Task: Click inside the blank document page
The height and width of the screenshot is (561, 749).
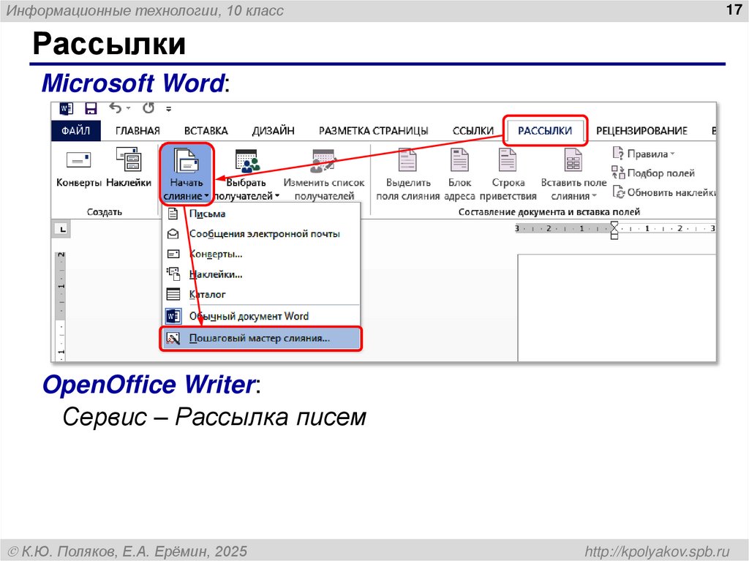Action: tap(616, 308)
